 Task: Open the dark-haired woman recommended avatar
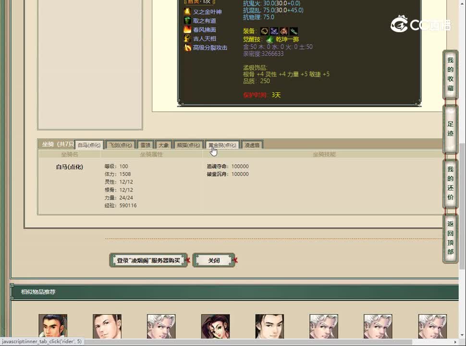[x=216, y=326]
